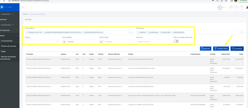Clear all selected Proveedores with the x
This screenshot has height=108, width=248.
tap(129, 32)
